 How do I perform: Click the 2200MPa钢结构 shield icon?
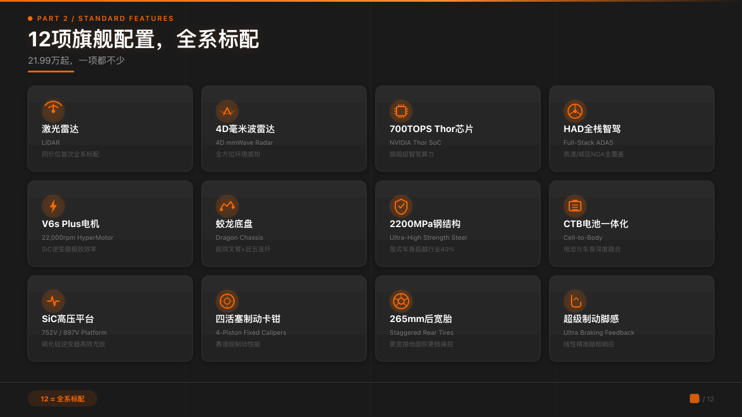401,206
